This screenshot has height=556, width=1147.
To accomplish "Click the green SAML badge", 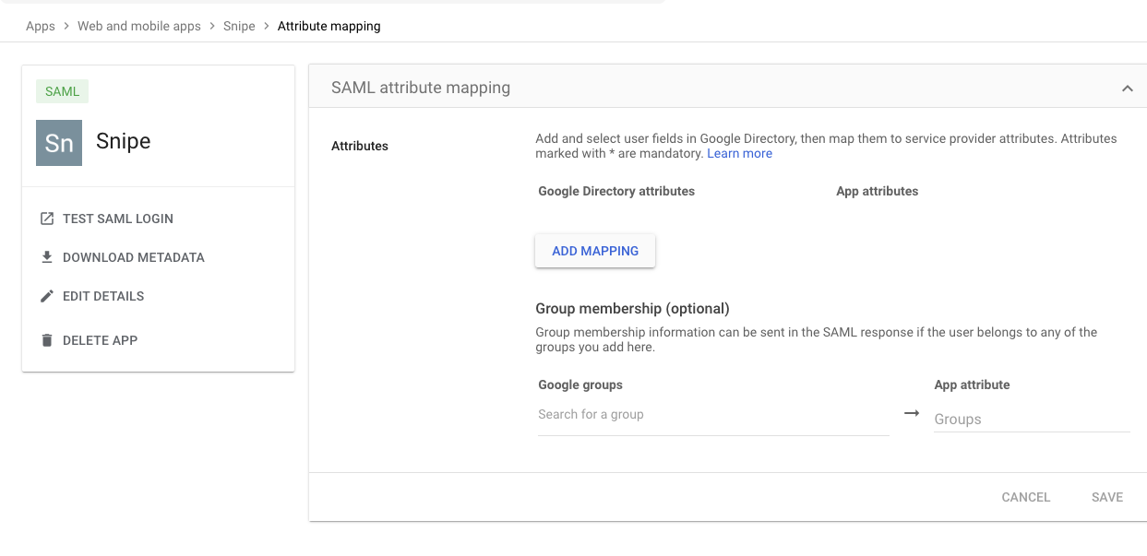I will coord(63,91).
